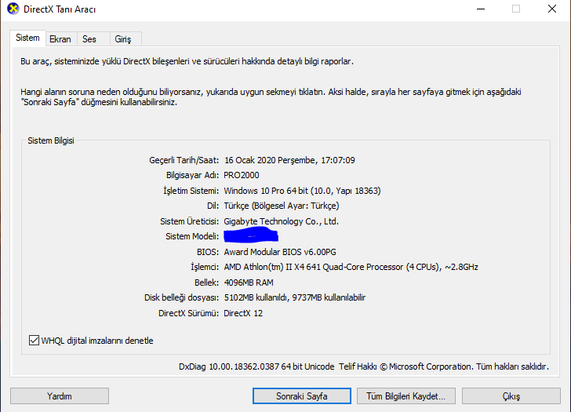Image resolution: width=571 pixels, height=412 pixels.
Task: Click the Bilgisayar Adı label
Action: click(192, 175)
